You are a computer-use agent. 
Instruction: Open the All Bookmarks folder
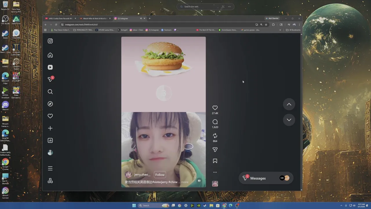tap(293, 30)
